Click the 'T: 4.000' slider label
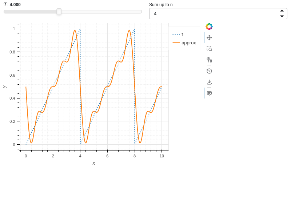Image resolution: width=291 pixels, height=209 pixels. (12, 5)
